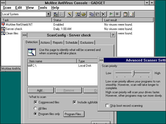Viewport: 166px width, 124px height.
Task: Open Advanced Scanner Settings system menu box
Action: [101, 60]
